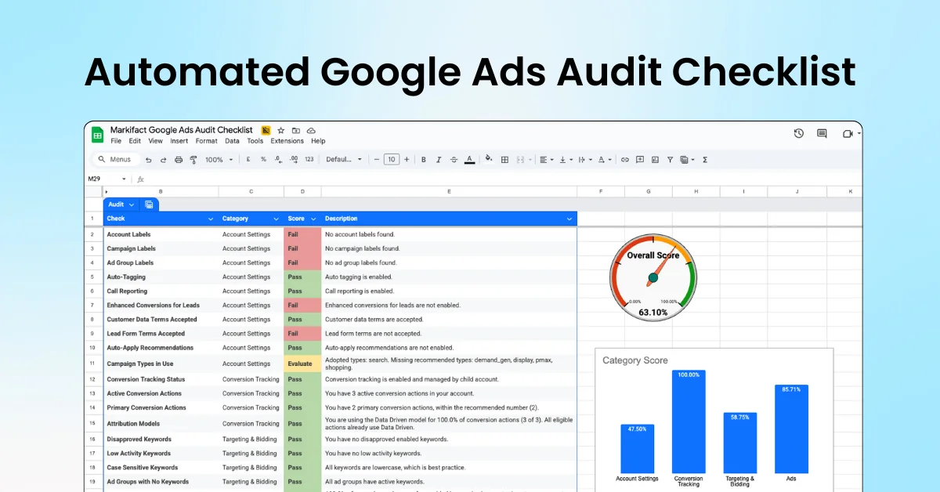Insert a link using the toolbar icon
Image resolution: width=940 pixels, height=492 pixels.
pos(624,159)
